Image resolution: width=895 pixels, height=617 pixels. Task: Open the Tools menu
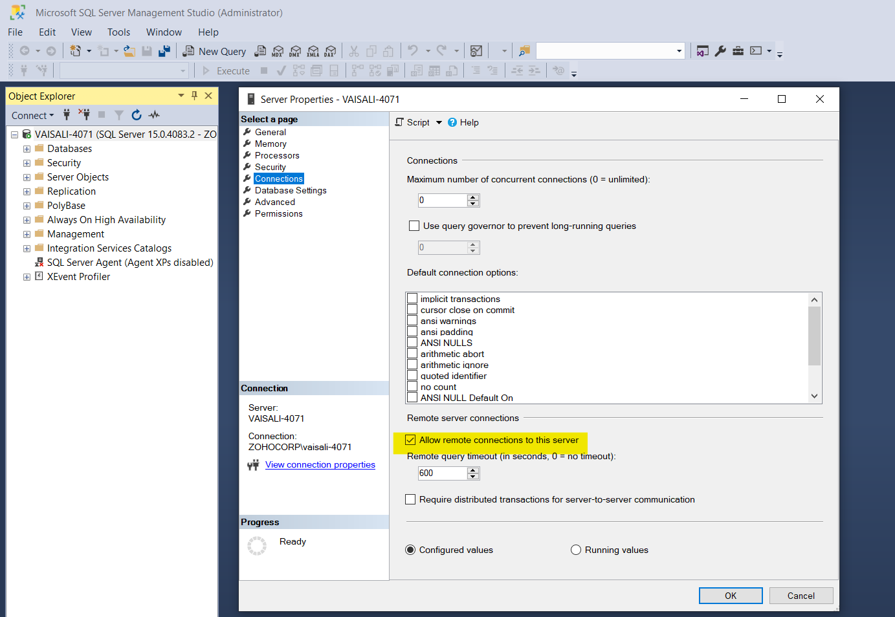[118, 32]
